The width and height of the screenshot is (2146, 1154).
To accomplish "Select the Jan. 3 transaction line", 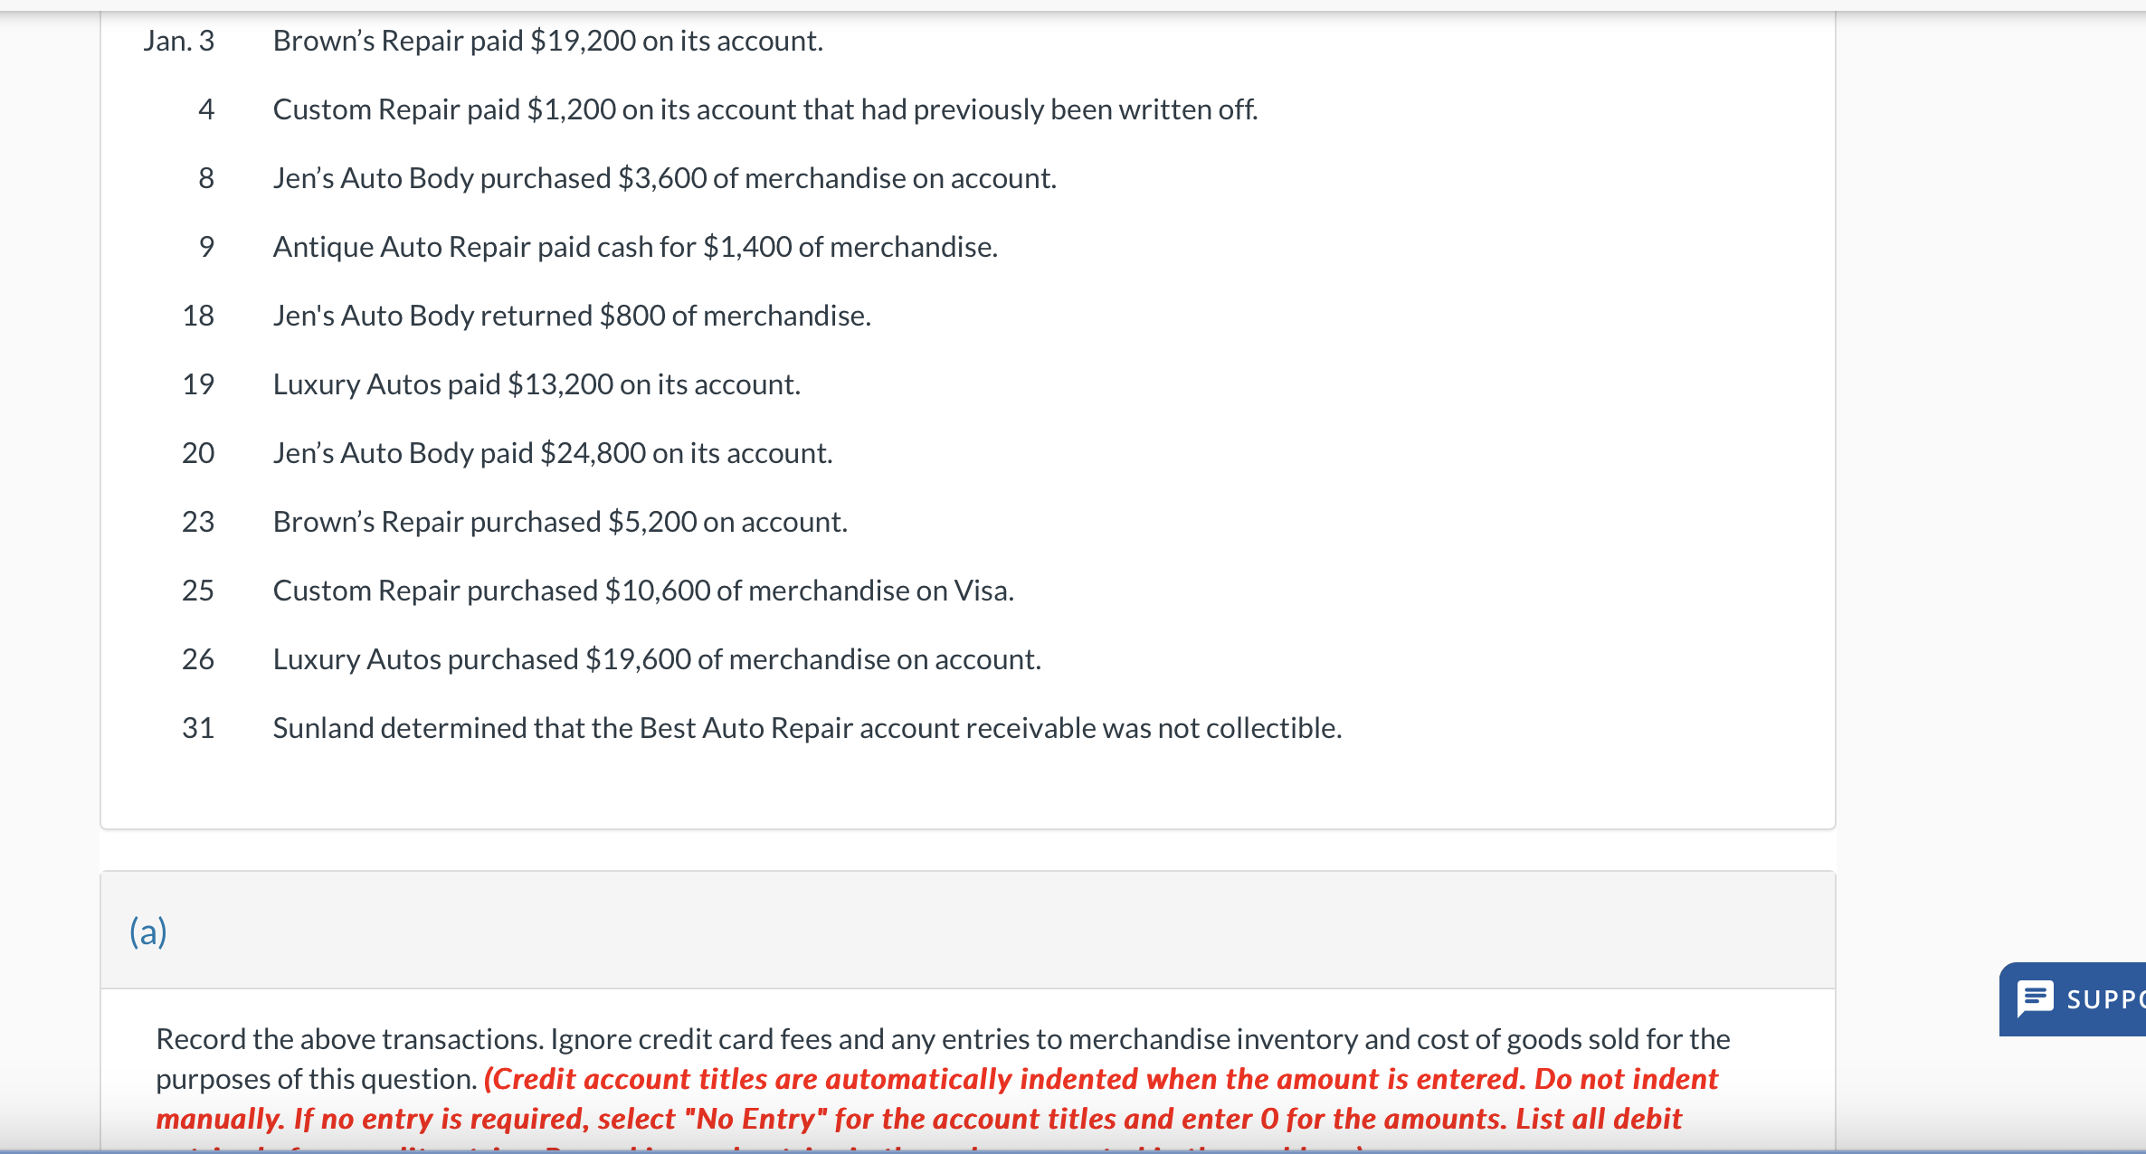I will pos(546,40).
